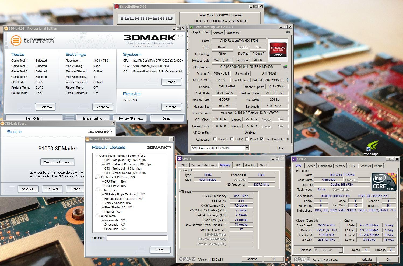Enable the PhysX checkbox in GPU-Z
Screen dimensions: 403x266
click(247, 139)
